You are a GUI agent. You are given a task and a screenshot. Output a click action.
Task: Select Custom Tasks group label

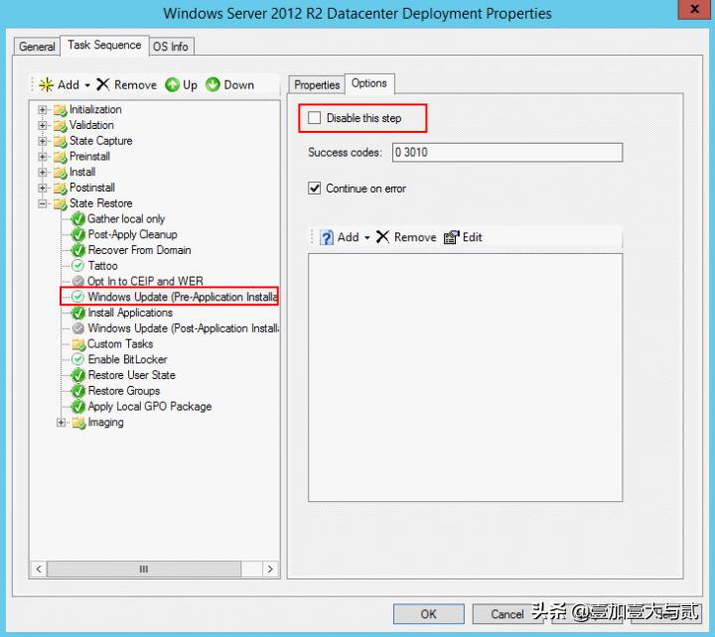click(120, 344)
